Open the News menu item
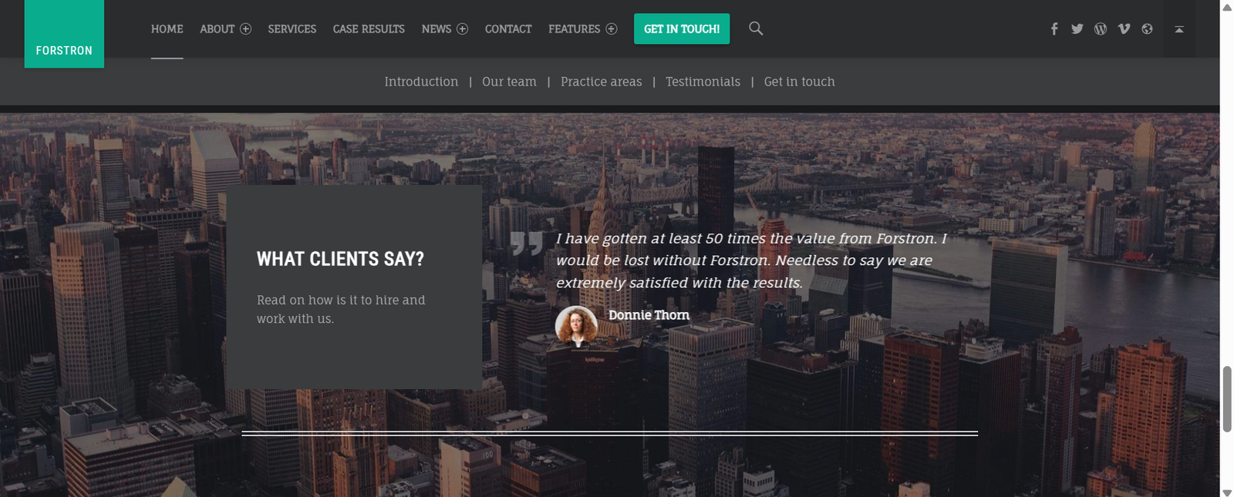1234x497 pixels. coord(436,29)
